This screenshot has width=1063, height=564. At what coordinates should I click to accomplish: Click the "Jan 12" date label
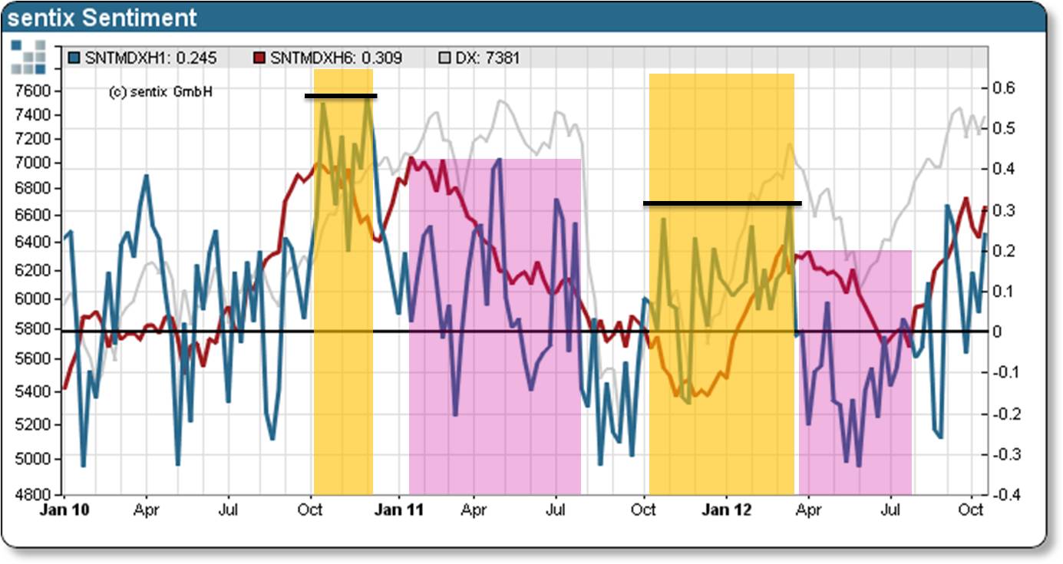[728, 510]
